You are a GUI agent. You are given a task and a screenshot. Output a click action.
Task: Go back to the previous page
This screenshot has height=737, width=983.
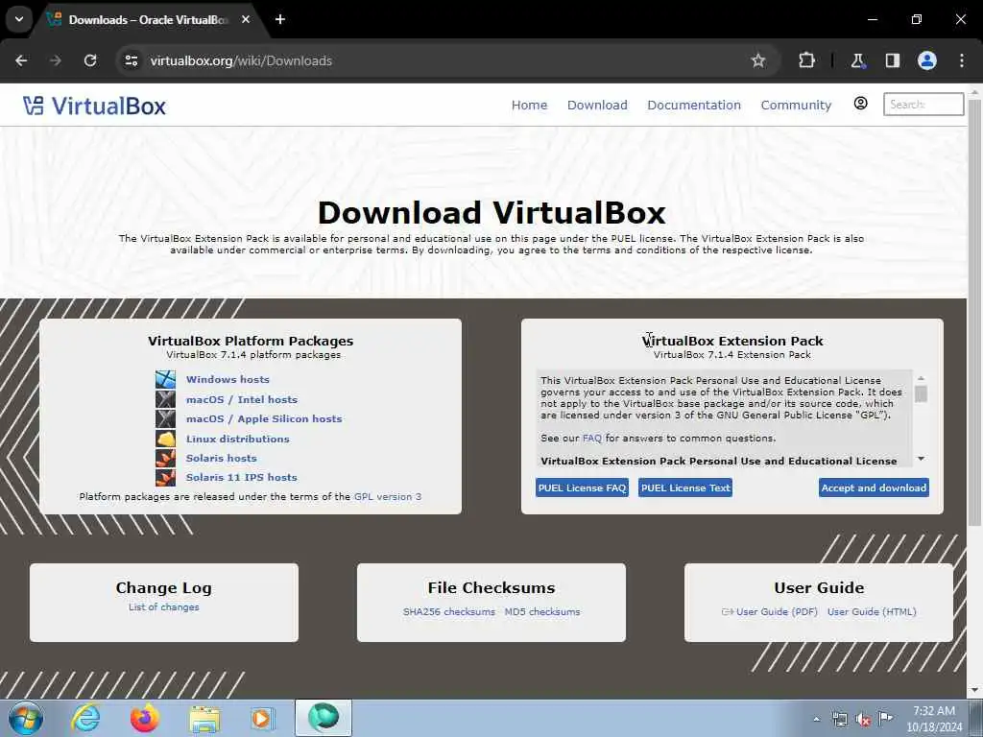21,60
